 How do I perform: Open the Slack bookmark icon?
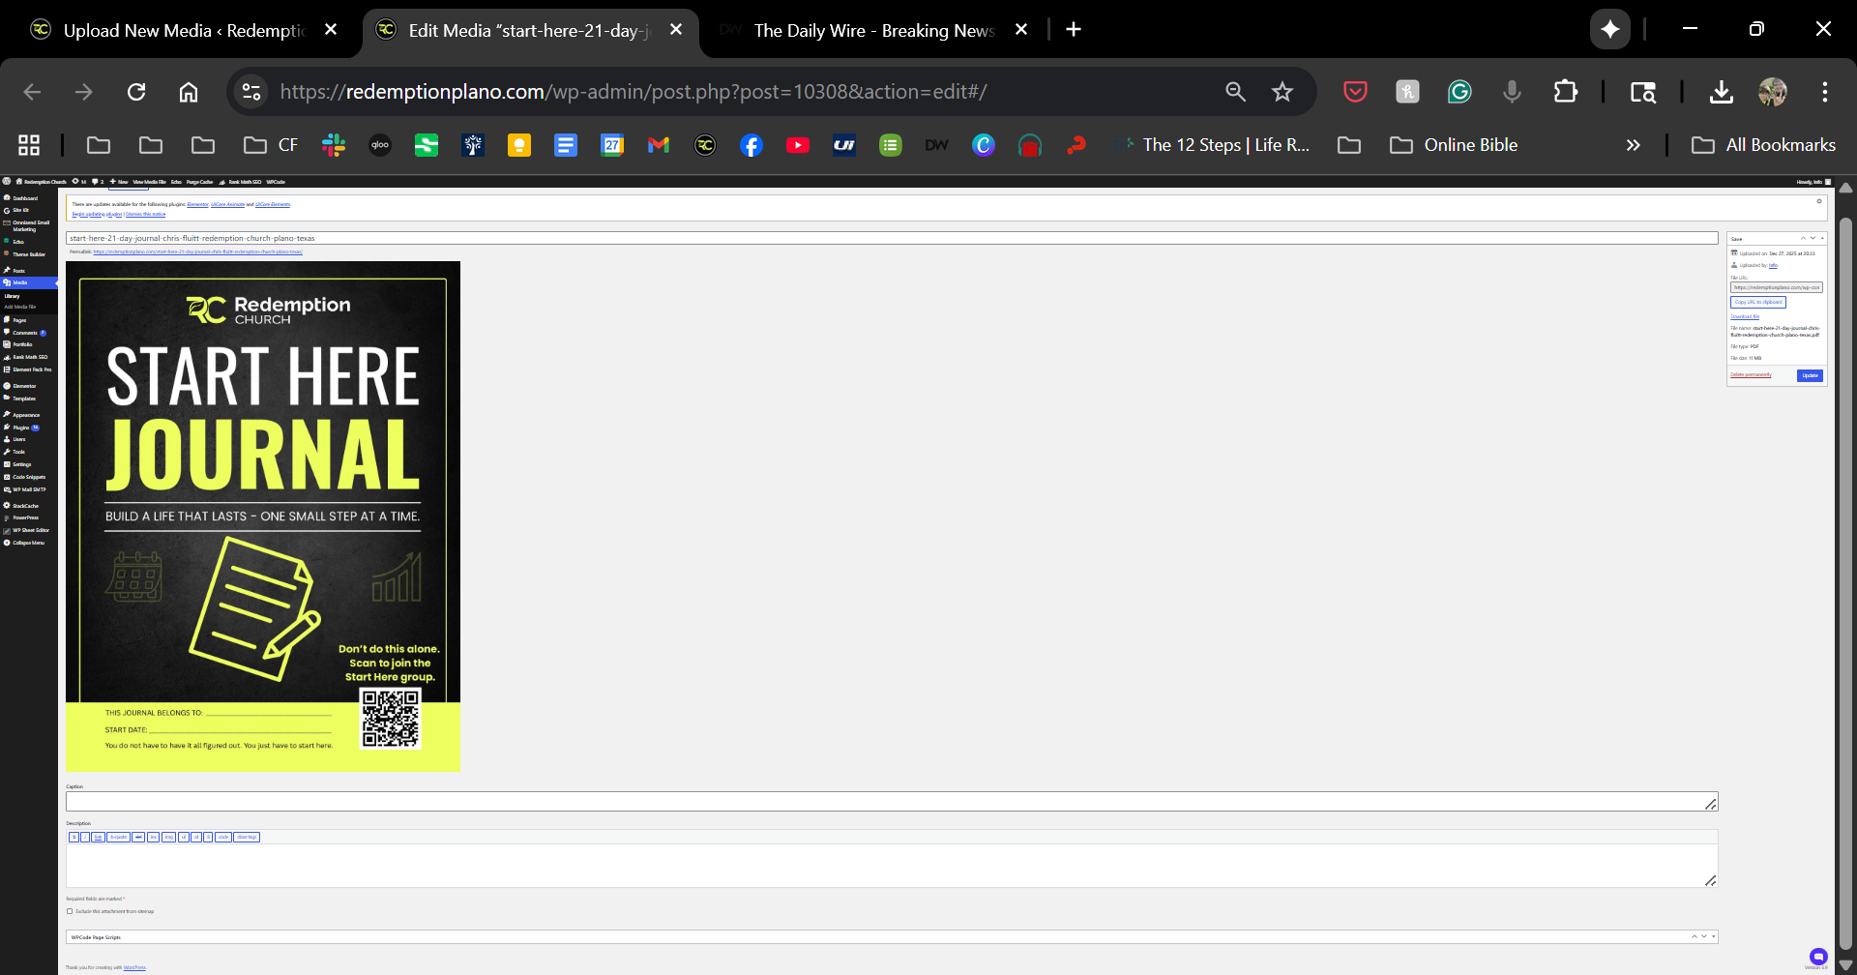pos(334,145)
